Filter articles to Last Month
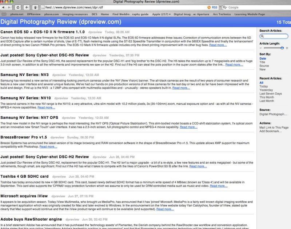This screenshot has height=229, width=291. pos(267,101)
